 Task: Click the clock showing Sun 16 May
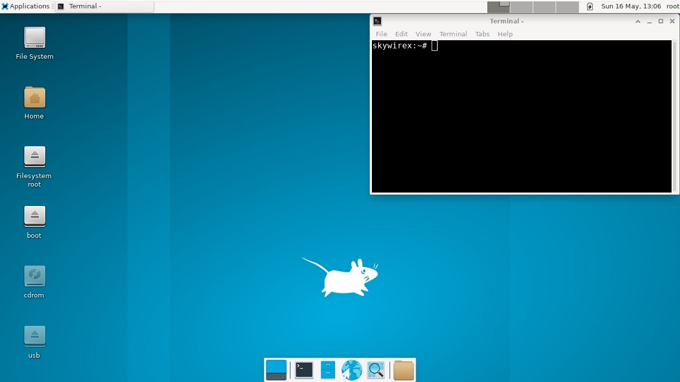coord(631,6)
